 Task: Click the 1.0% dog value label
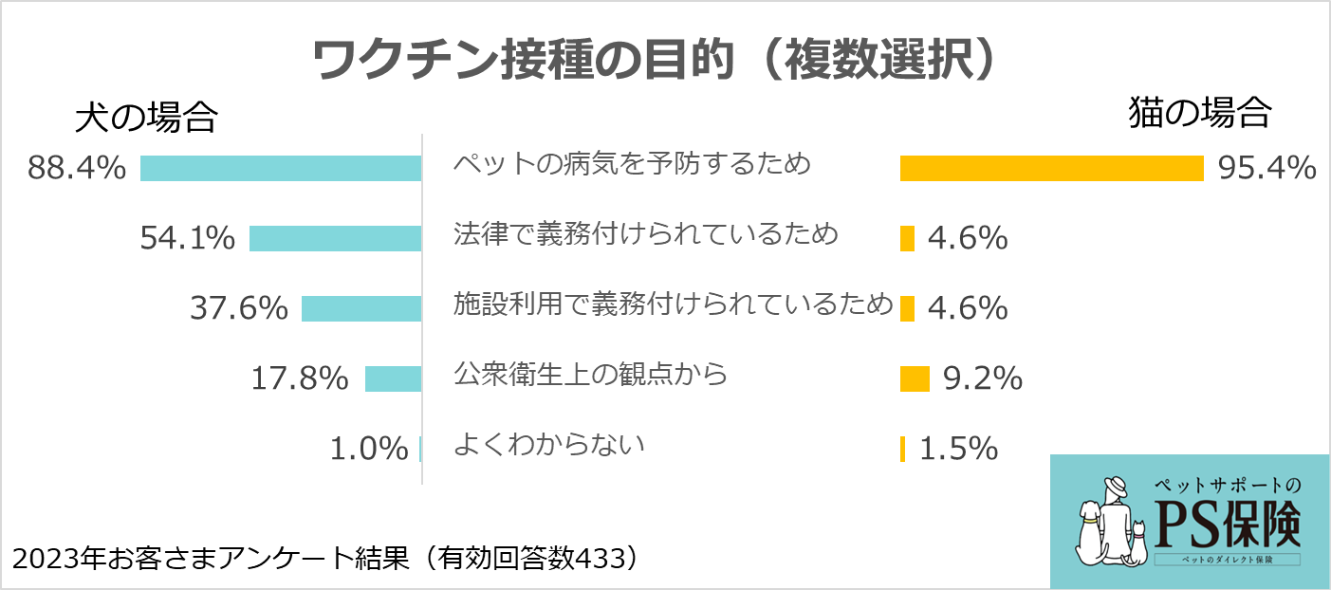(x=368, y=449)
